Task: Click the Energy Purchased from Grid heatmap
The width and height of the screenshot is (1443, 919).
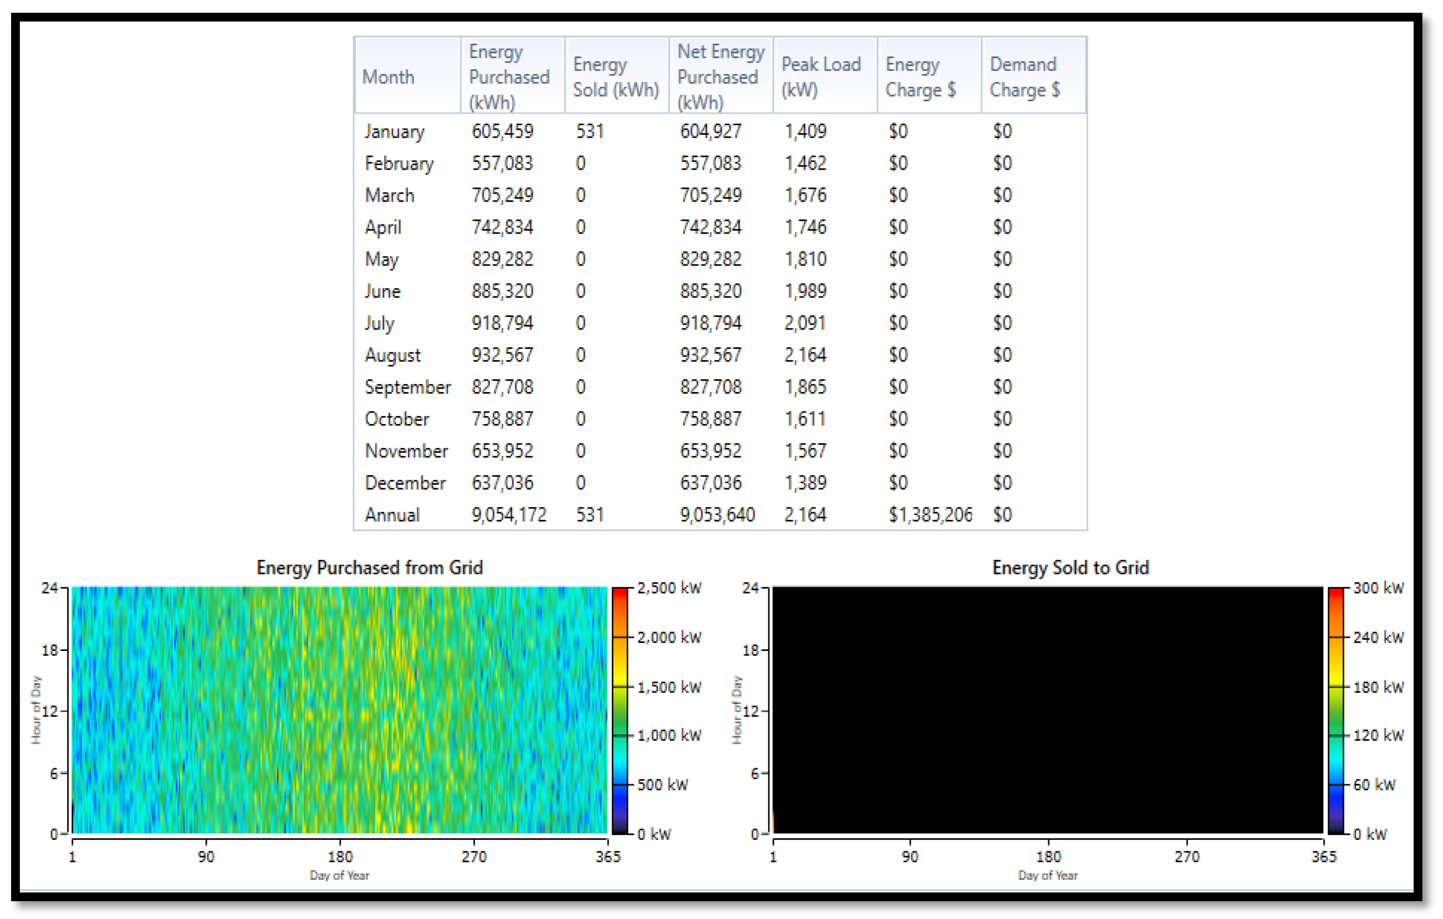Action: pyautogui.click(x=339, y=710)
